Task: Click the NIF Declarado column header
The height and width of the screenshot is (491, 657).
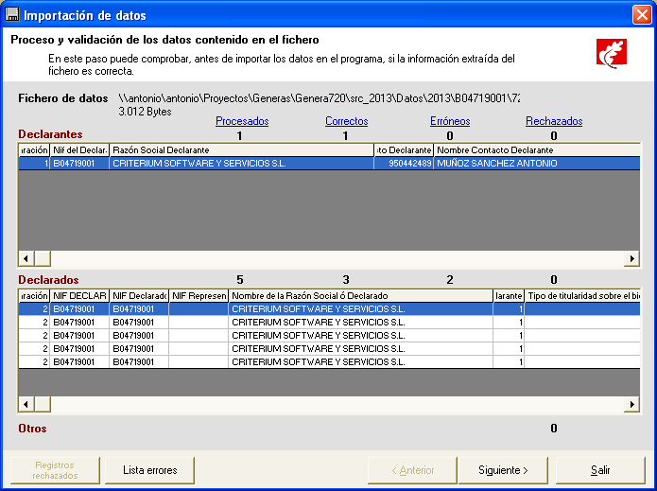Action: [x=139, y=295]
